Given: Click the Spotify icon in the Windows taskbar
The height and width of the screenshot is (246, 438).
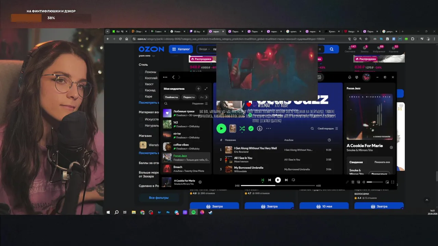Looking at the screenshot, I should tap(193, 212).
